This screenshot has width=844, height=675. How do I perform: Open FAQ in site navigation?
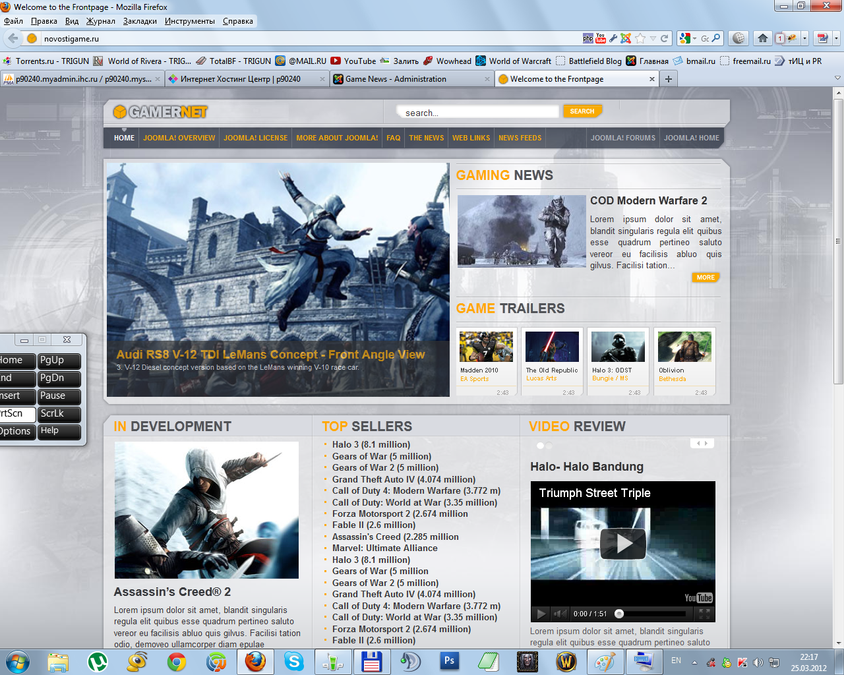click(394, 138)
